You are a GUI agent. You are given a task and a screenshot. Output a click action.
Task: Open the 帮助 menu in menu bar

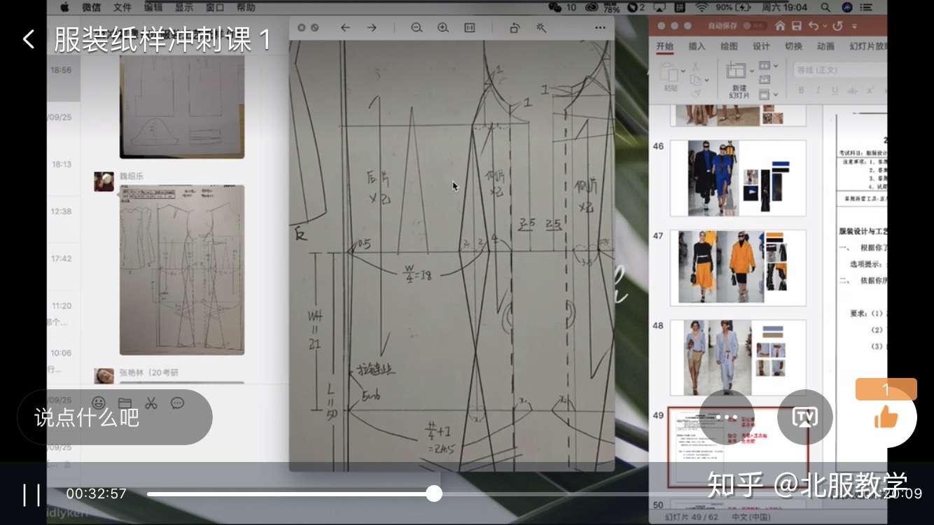[x=246, y=8]
